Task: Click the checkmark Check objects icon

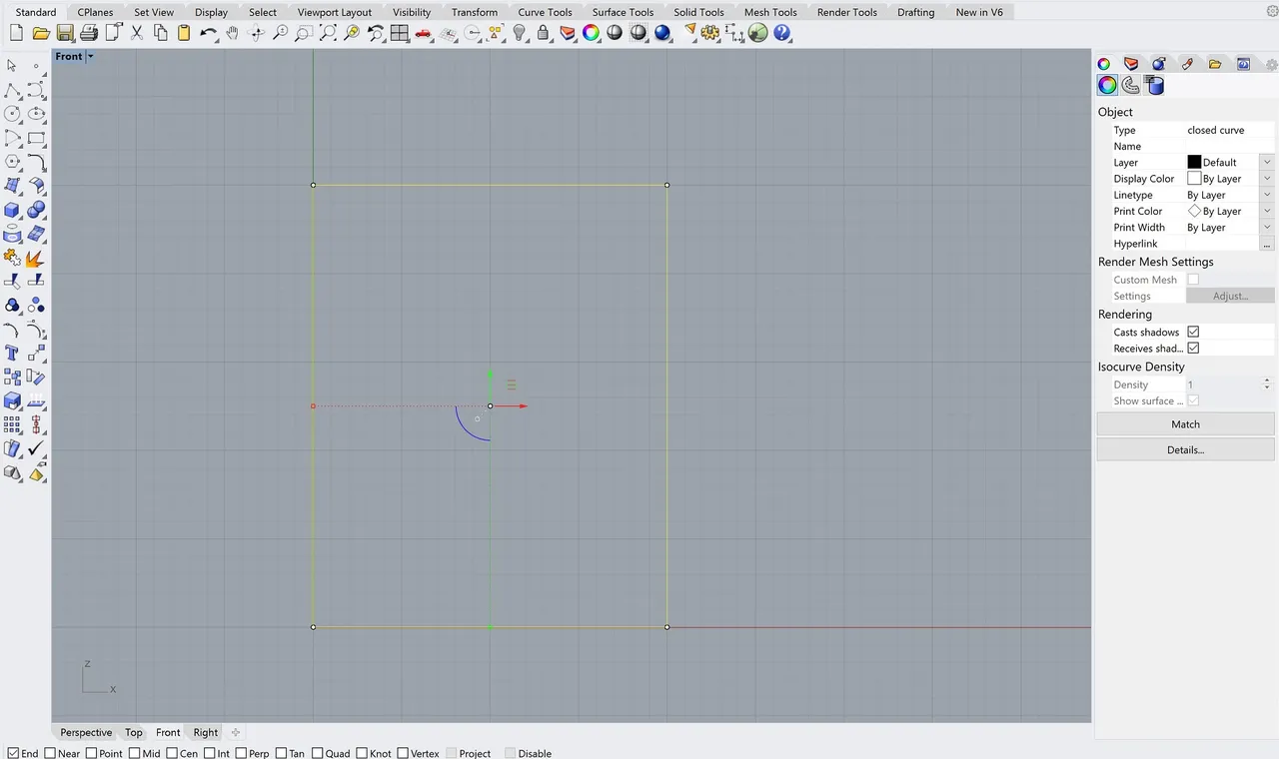Action: tap(36, 449)
